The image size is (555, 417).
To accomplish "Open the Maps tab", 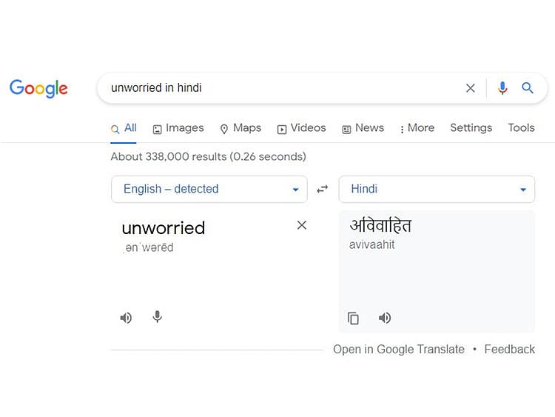I will coord(240,128).
